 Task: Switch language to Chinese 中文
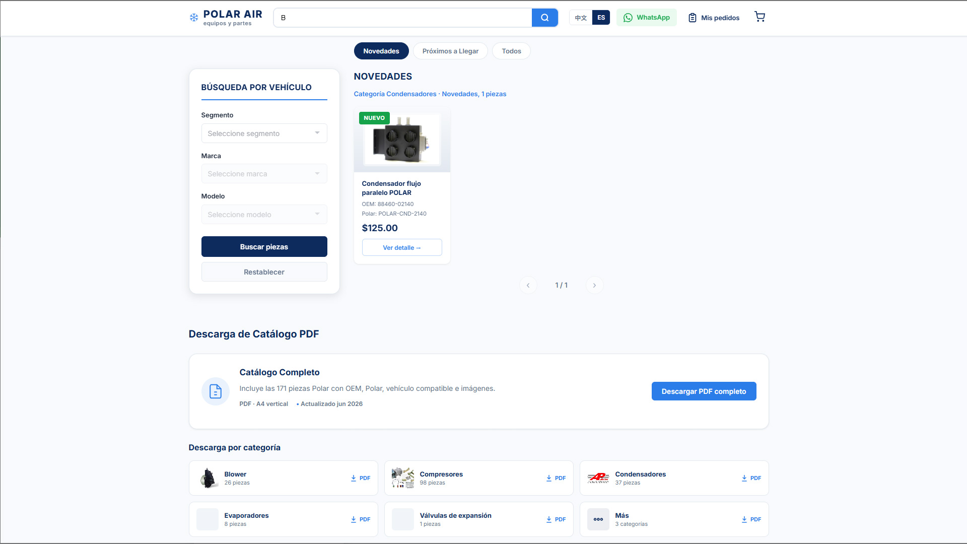click(x=581, y=18)
